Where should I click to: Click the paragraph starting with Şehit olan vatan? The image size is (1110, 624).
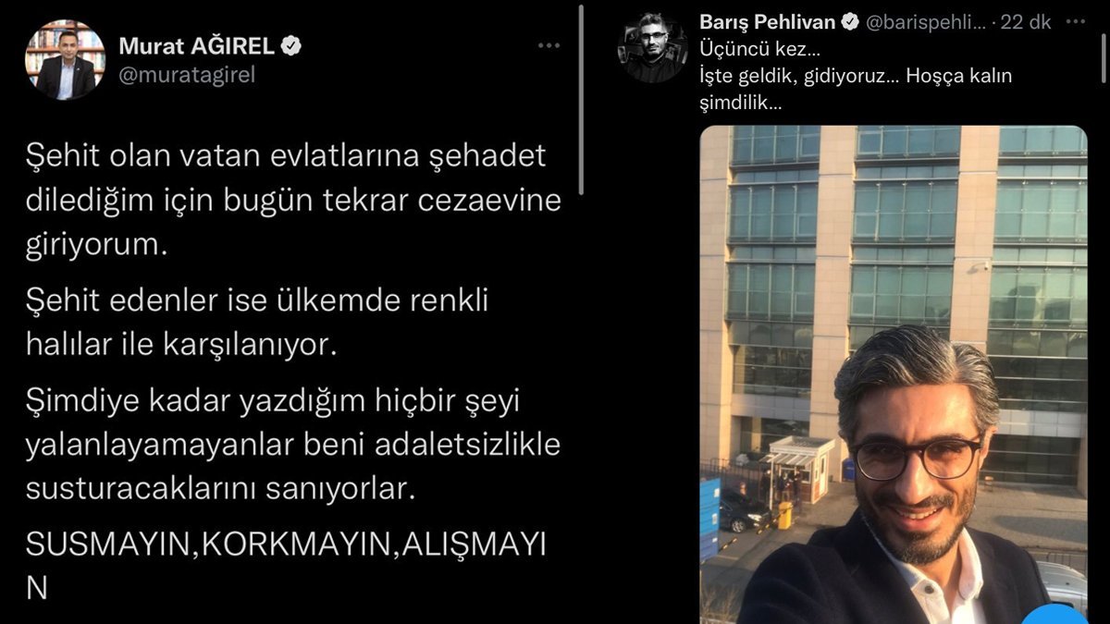click(293, 201)
